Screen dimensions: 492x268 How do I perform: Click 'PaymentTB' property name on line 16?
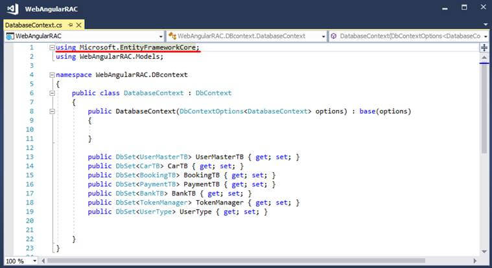tap(202, 184)
